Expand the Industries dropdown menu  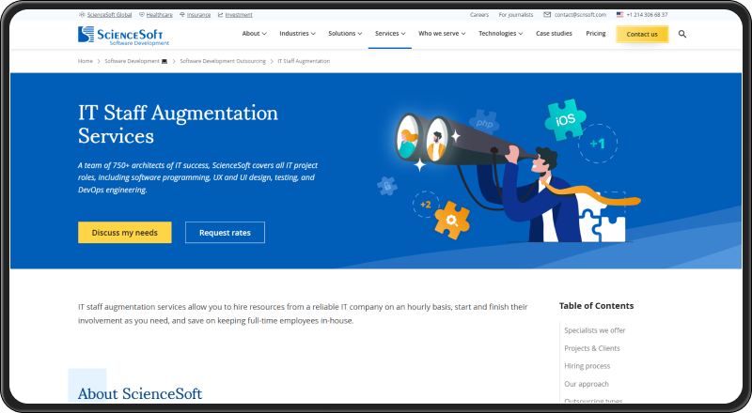tap(297, 34)
